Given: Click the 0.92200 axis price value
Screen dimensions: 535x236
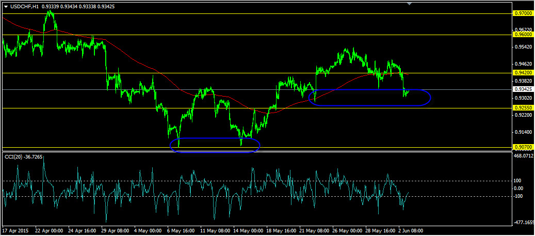Looking at the screenshot, I should (x=524, y=115).
